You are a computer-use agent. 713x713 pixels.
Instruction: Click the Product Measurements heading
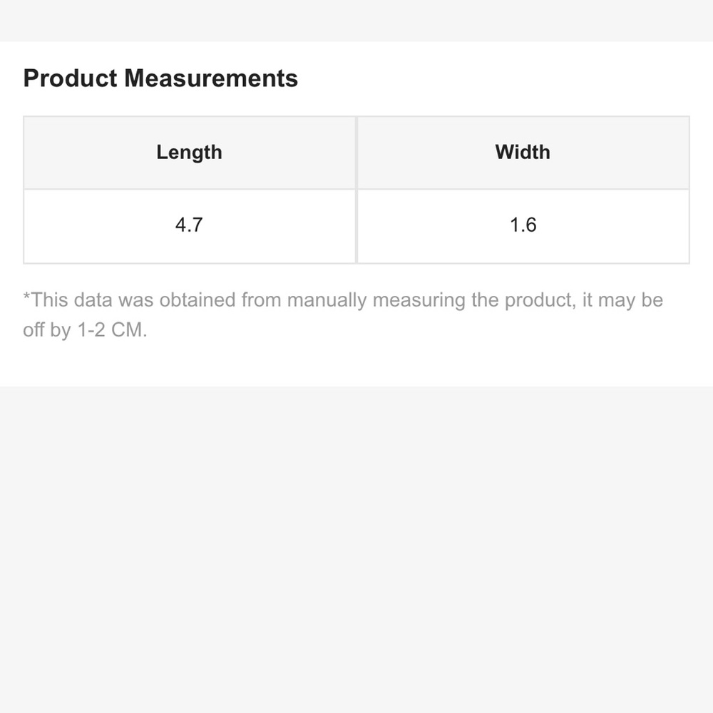160,78
